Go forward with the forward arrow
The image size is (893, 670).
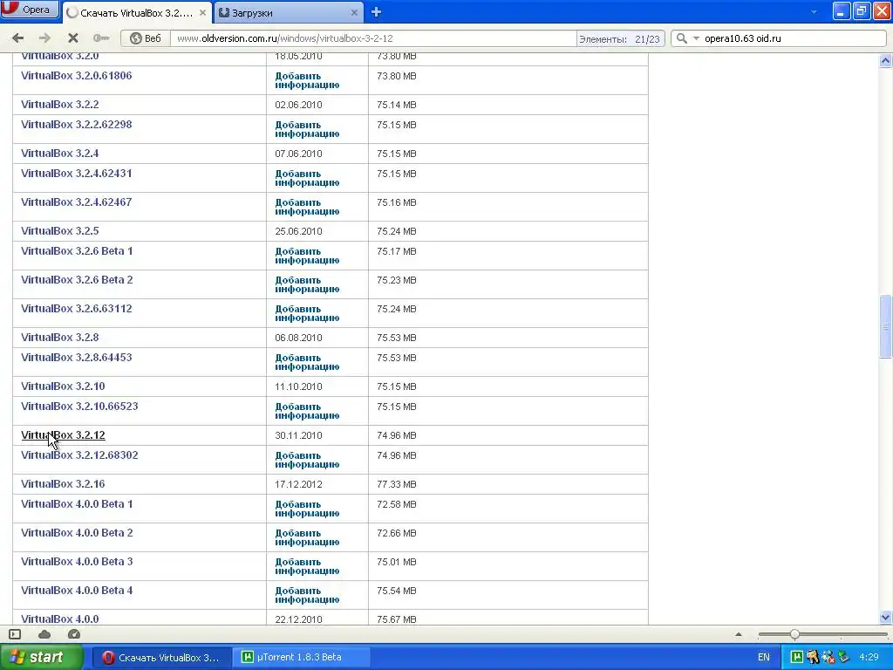coord(44,38)
